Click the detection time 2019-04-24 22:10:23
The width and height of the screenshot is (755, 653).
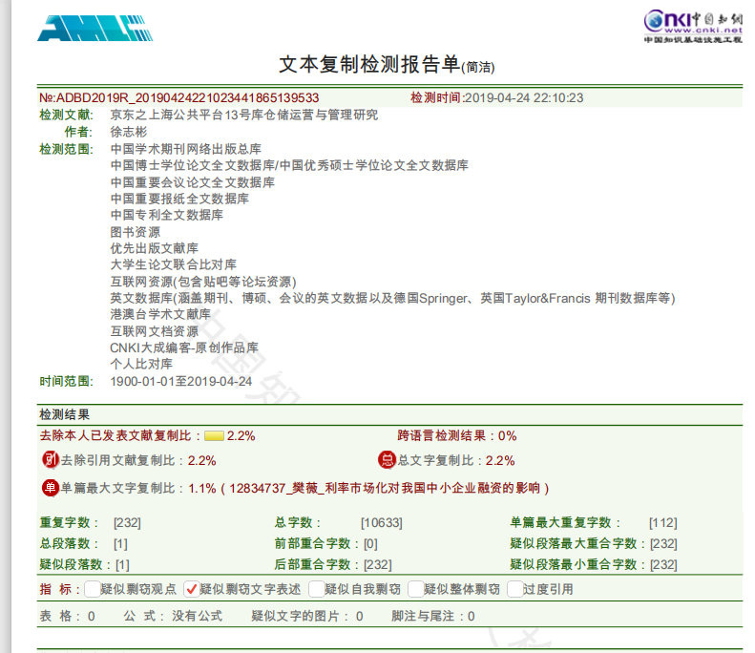pyautogui.click(x=523, y=97)
